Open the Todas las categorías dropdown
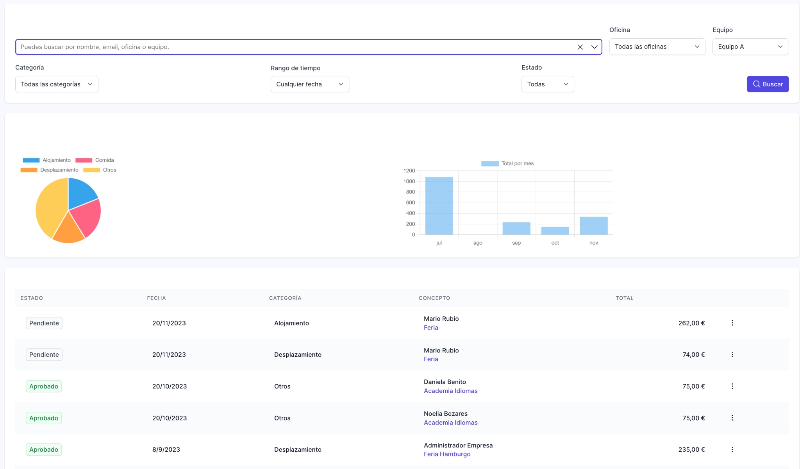The height and width of the screenshot is (469, 800). [x=57, y=84]
